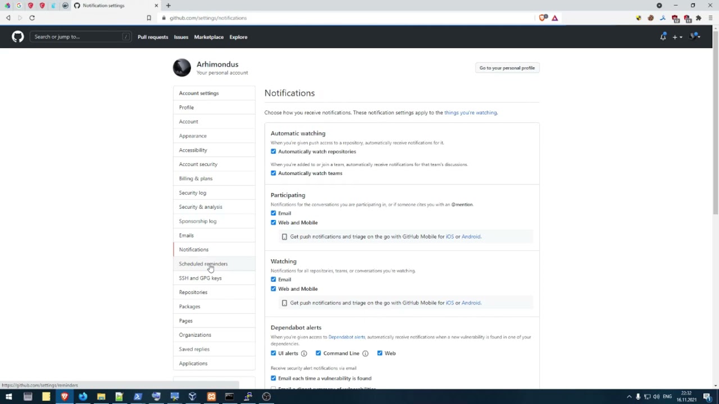The width and height of the screenshot is (719, 404).
Task: Click the volume tray icon
Action: [656, 397]
